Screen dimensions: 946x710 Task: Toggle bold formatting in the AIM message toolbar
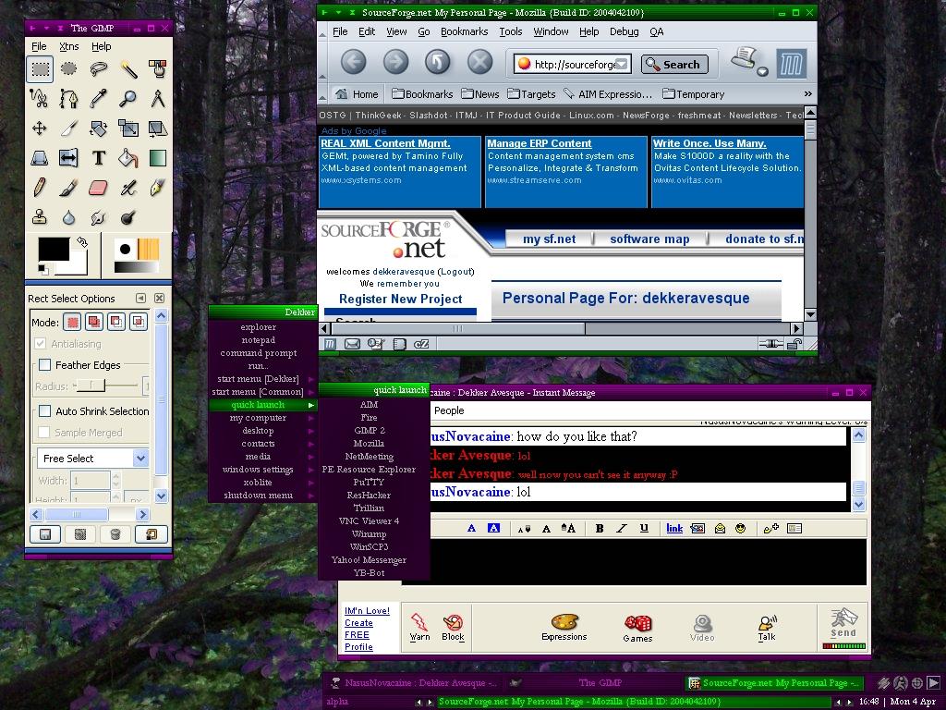point(599,528)
